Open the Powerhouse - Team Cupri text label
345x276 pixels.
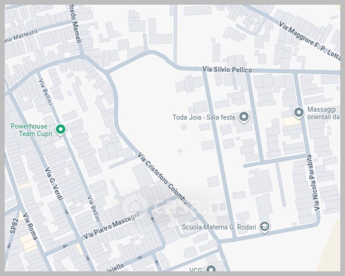click(31, 130)
